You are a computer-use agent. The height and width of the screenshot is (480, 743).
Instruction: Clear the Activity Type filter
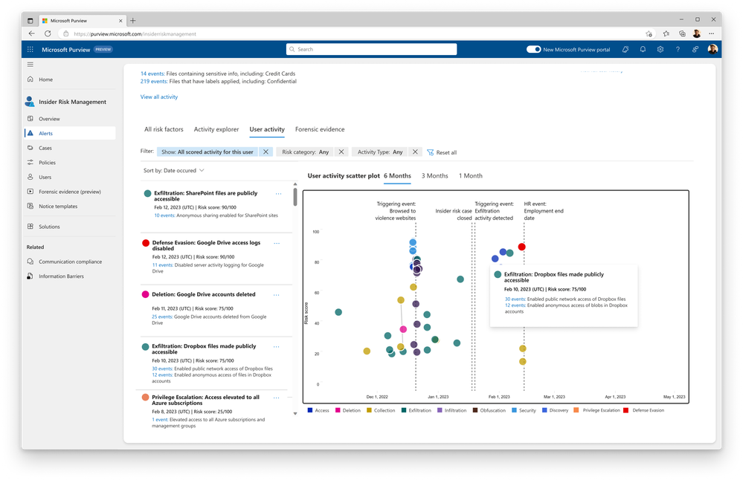(415, 152)
